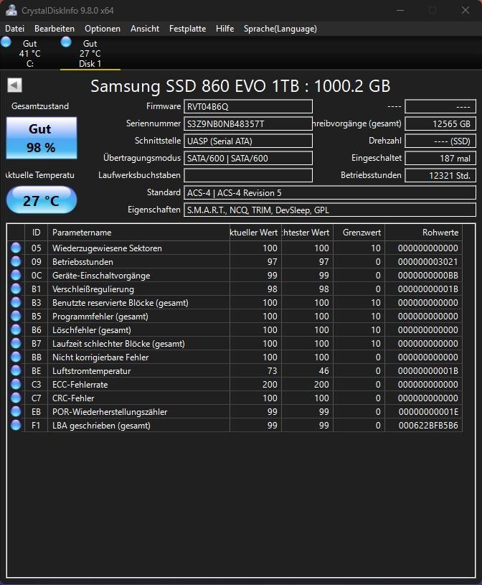Viewport: 482px width, 585px height.
Task: Click the Betriebsstunden value 12321 Std.
Action: click(440, 175)
